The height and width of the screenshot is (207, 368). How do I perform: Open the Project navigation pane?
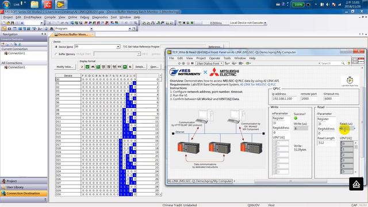point(24,181)
